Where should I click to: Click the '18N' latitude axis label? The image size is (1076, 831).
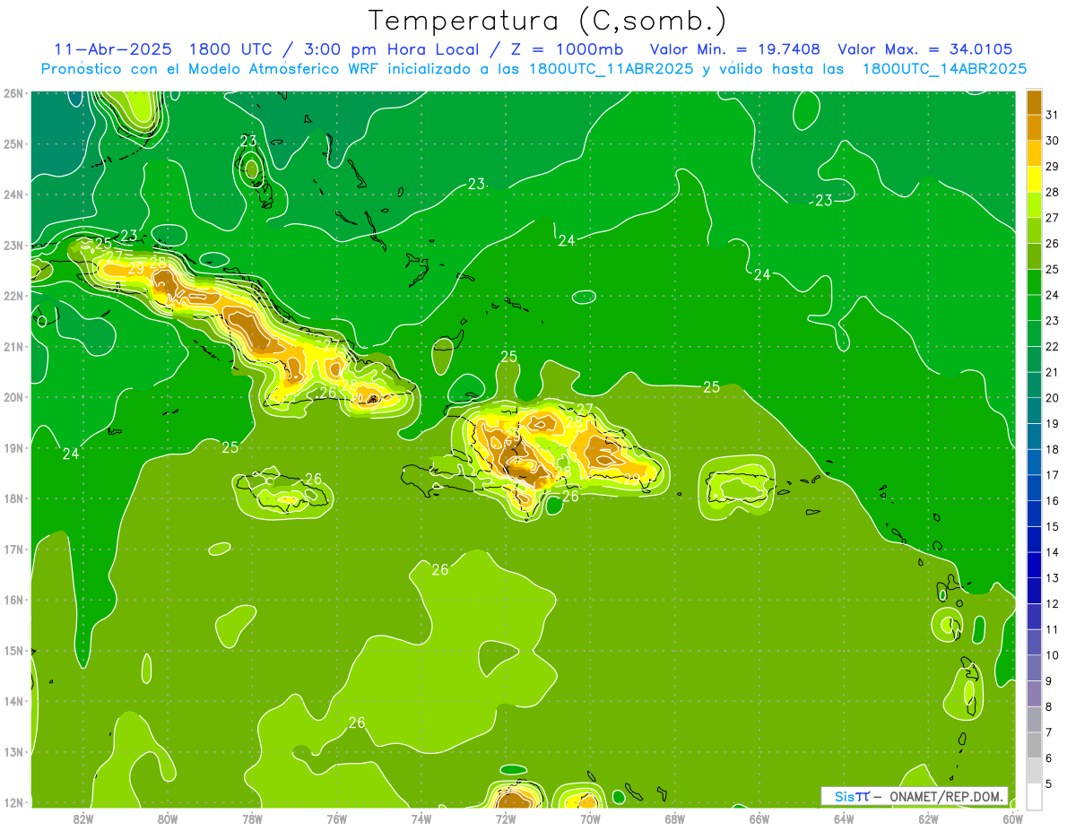13,498
